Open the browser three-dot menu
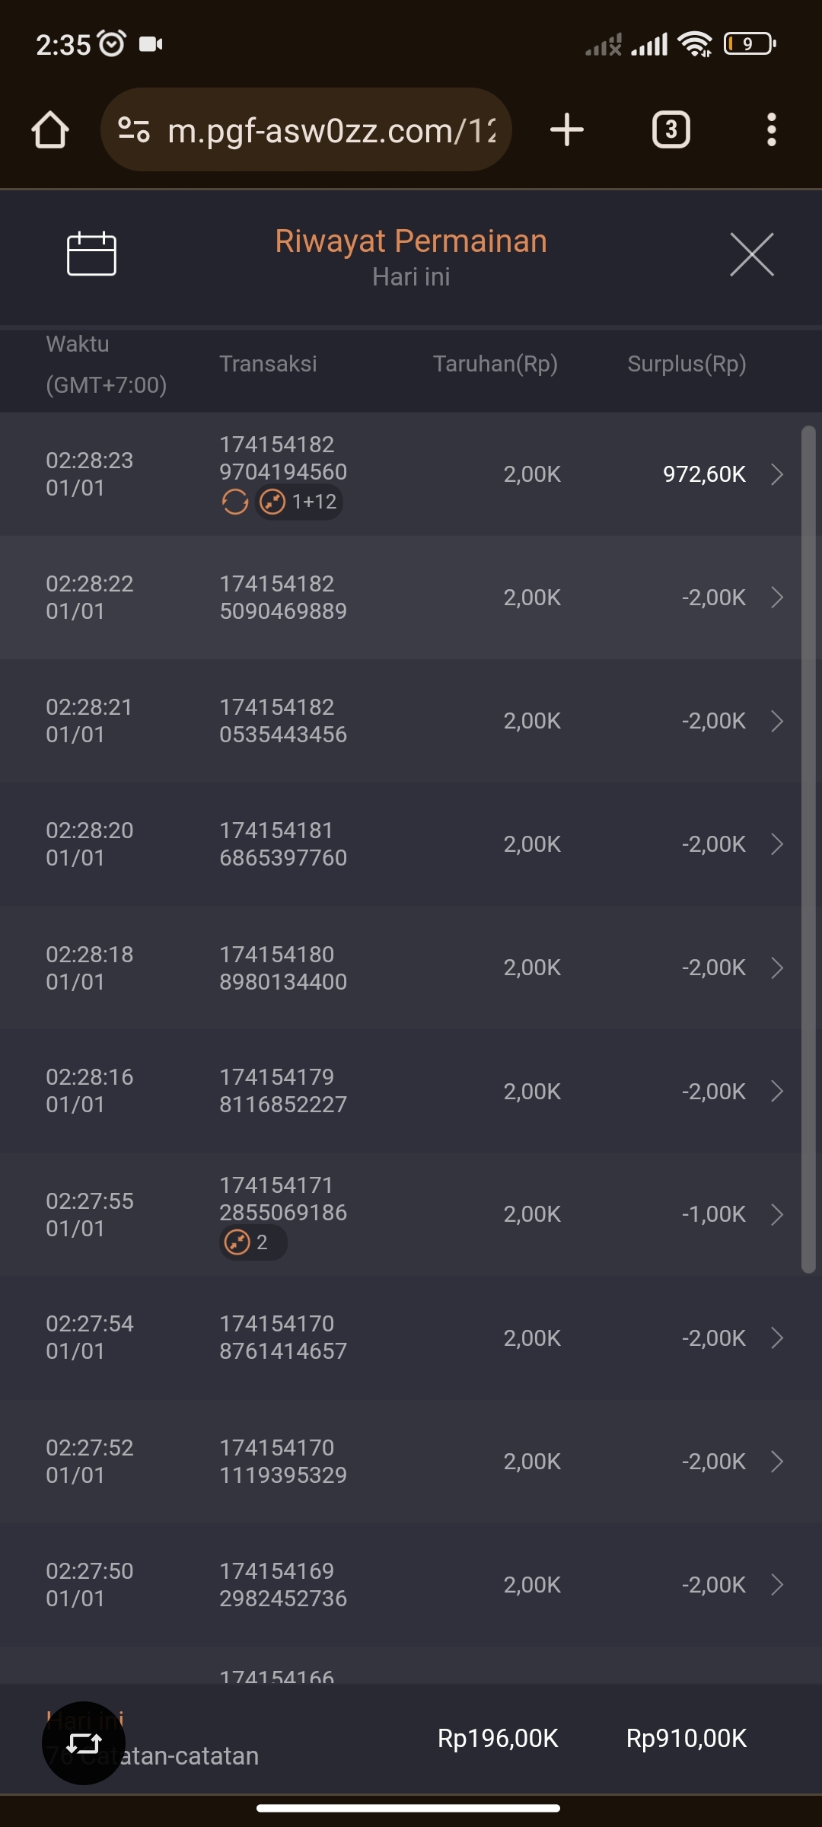 [771, 130]
